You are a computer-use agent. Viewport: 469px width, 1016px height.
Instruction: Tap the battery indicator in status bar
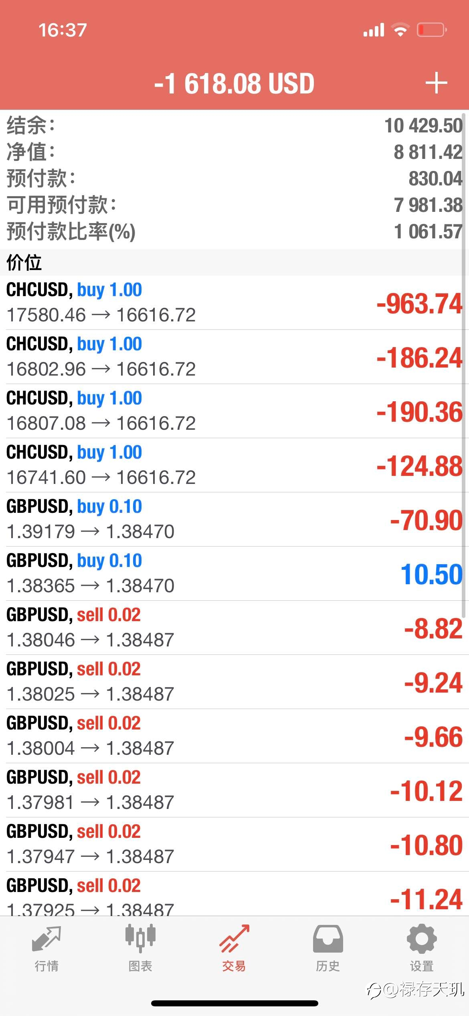click(432, 30)
